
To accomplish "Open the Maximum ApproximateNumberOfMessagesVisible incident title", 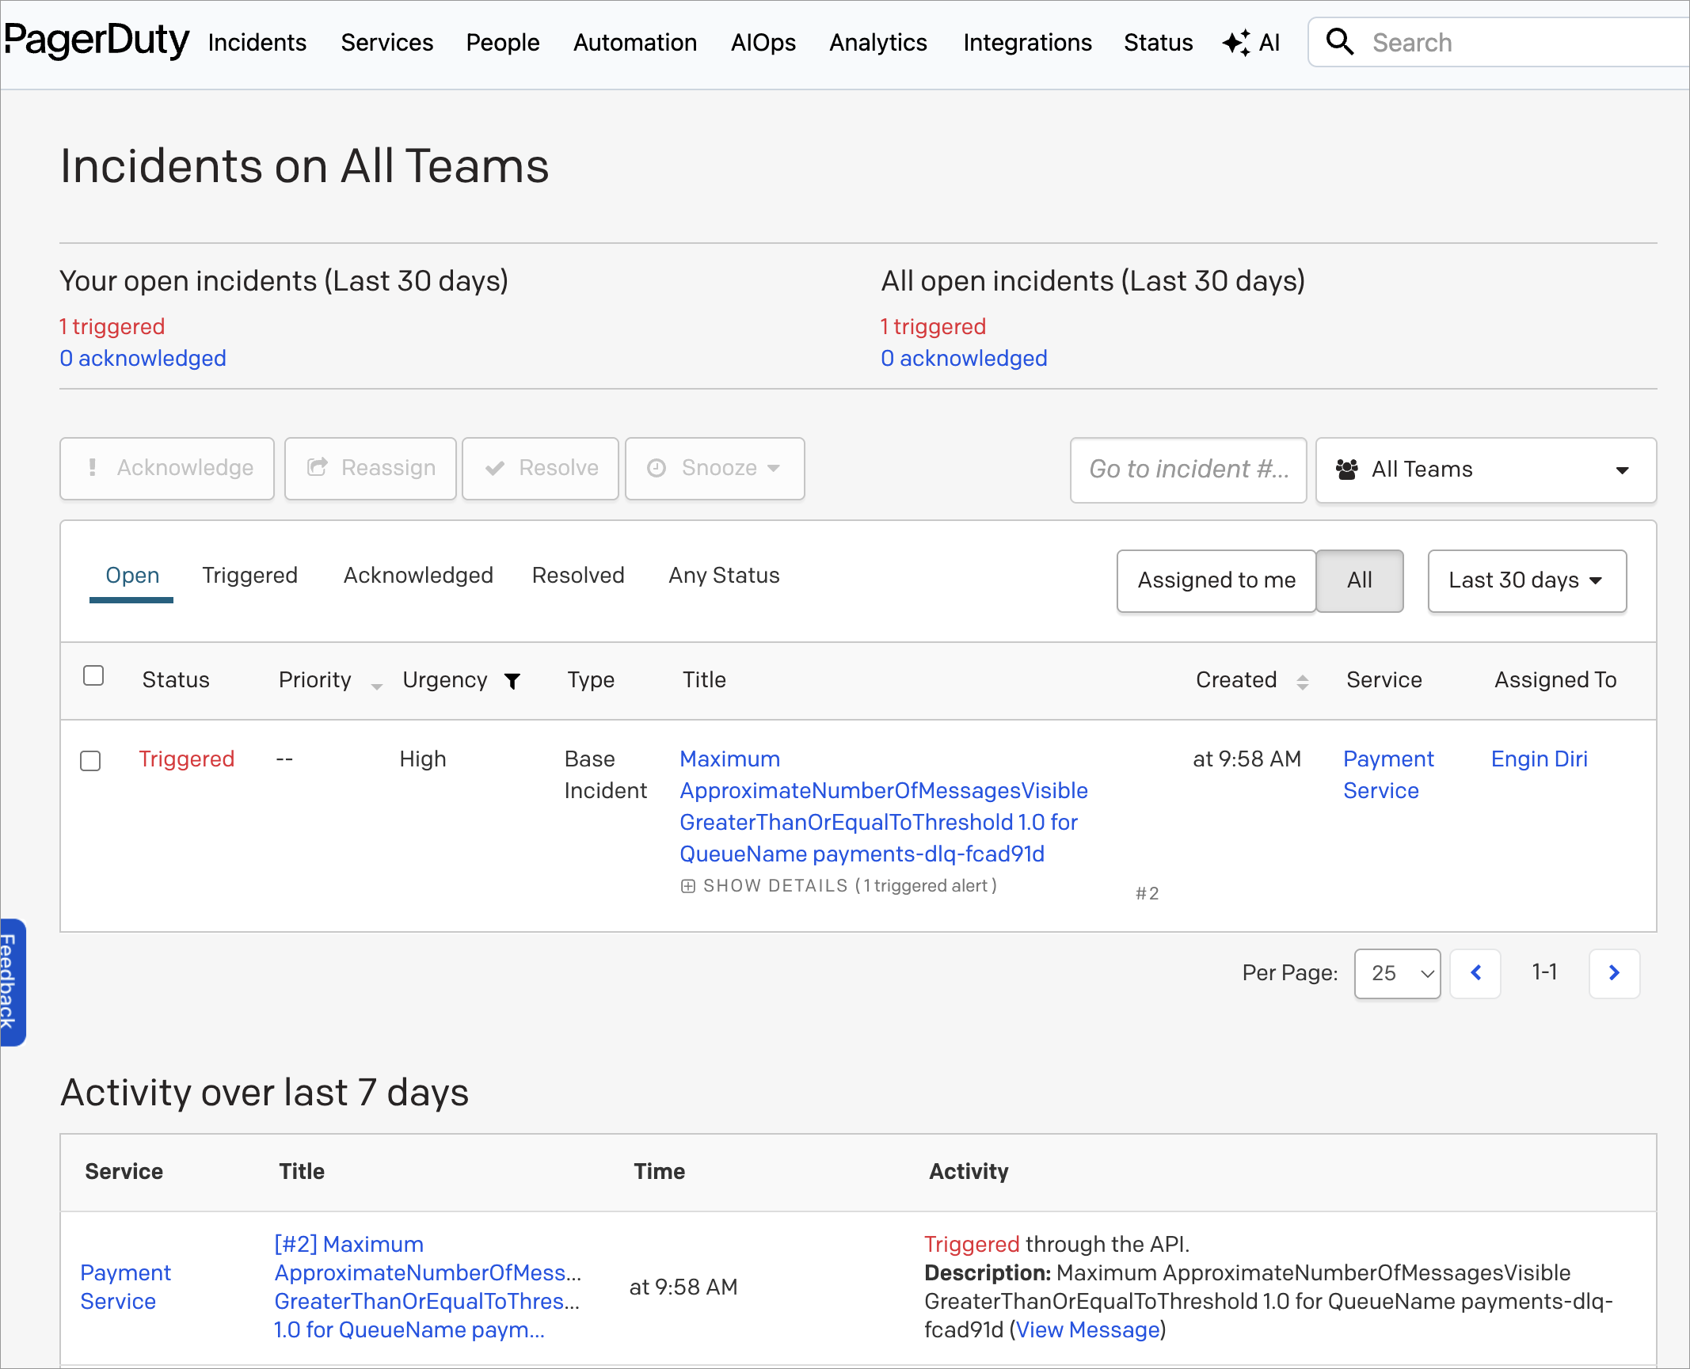I will click(x=884, y=807).
